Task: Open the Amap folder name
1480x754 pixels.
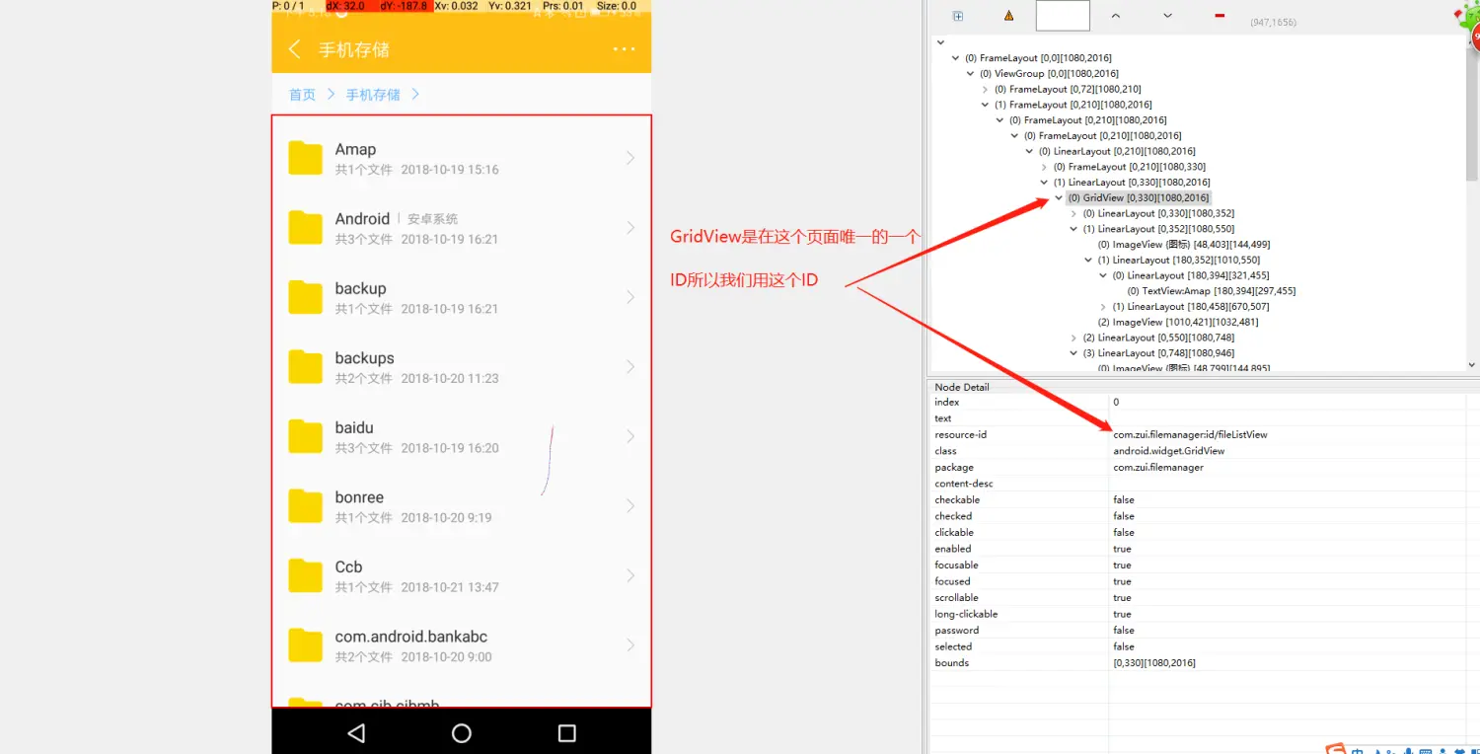Action: pos(355,149)
